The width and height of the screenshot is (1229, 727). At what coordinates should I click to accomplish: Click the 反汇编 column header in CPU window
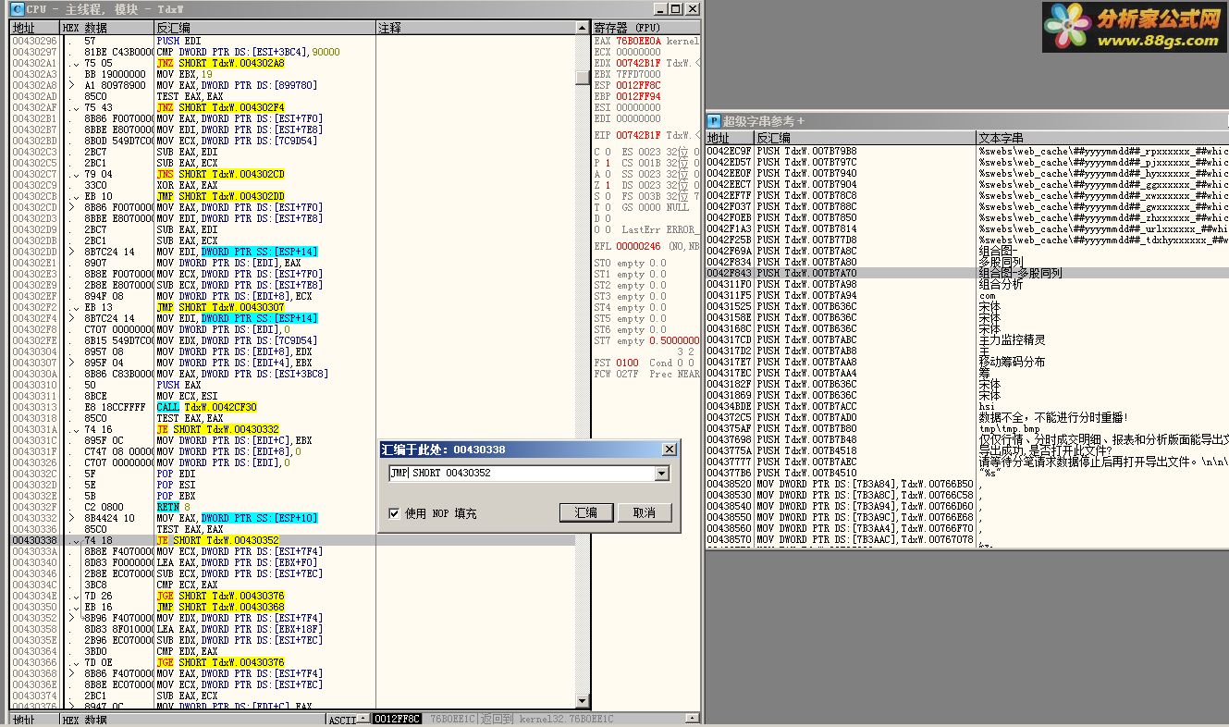pyautogui.click(x=265, y=29)
